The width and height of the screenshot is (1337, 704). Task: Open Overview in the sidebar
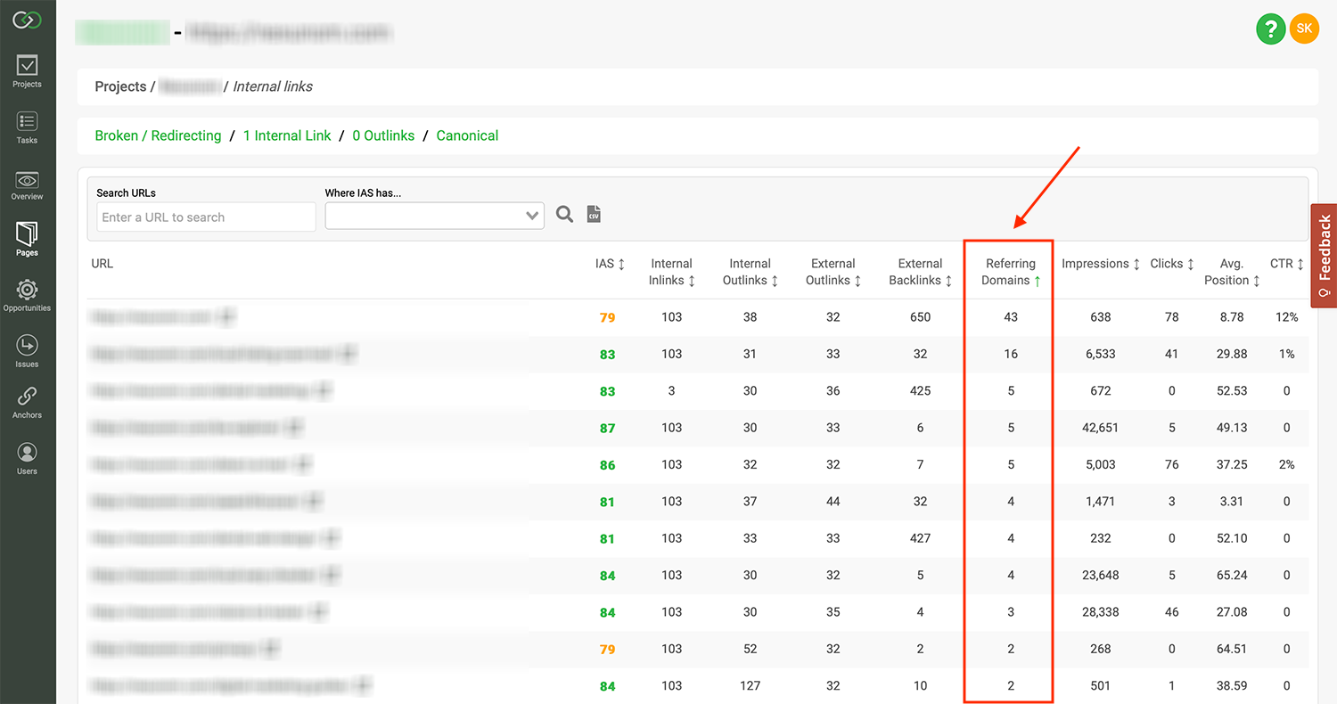pyautogui.click(x=27, y=184)
